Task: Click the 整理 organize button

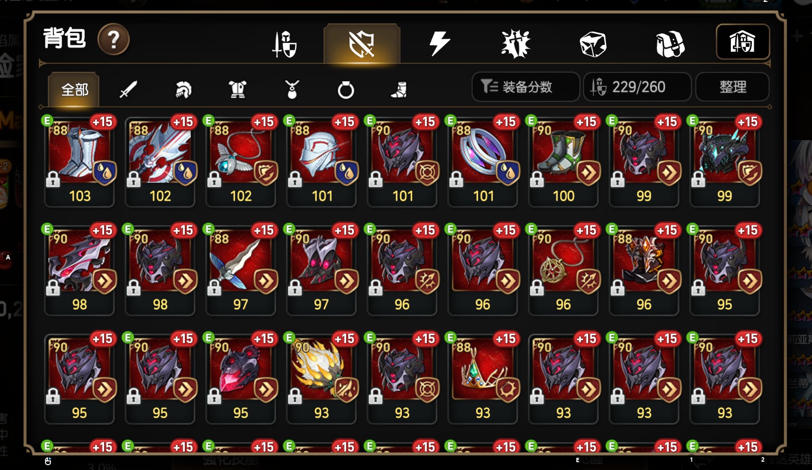Action: pyautogui.click(x=732, y=87)
